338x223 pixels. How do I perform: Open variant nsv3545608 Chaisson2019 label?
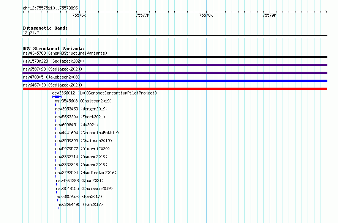(x=83, y=101)
